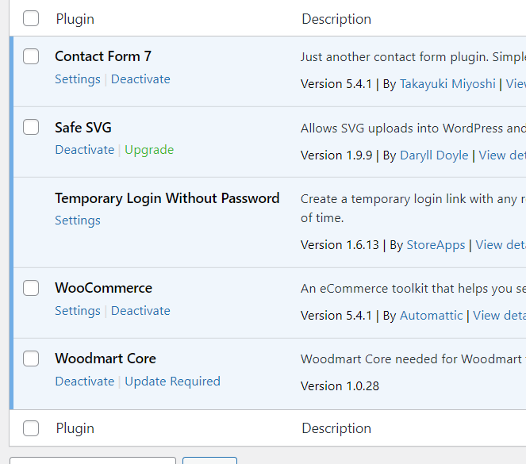Viewport: 526px width, 464px height.
Task: Click the Description column label in footer
Action: (x=336, y=428)
